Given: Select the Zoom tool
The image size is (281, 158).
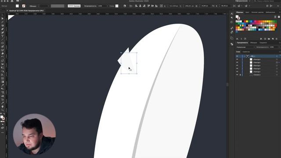Looking at the screenshot, I should click(2, 110).
